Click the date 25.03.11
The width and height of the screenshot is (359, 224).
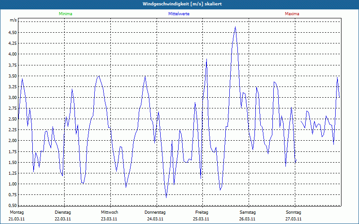pyautogui.click(x=201, y=219)
